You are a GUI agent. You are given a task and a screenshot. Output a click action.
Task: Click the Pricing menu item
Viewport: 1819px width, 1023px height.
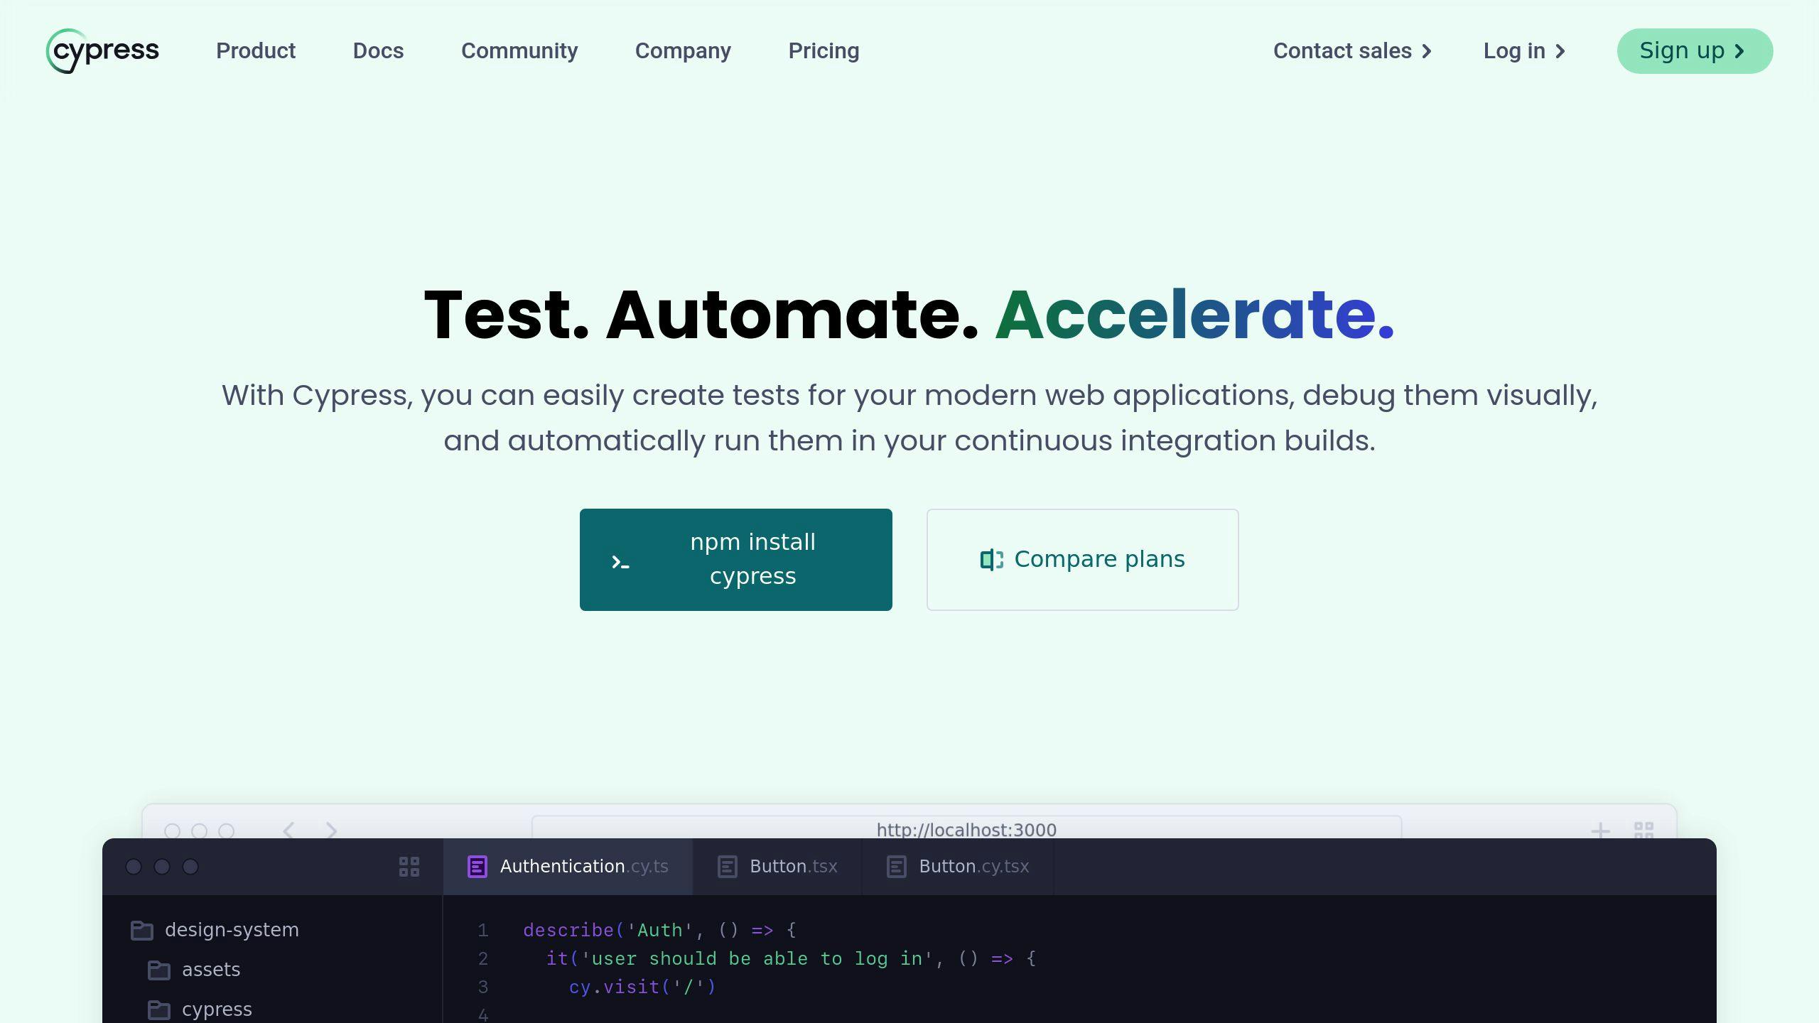tap(824, 51)
